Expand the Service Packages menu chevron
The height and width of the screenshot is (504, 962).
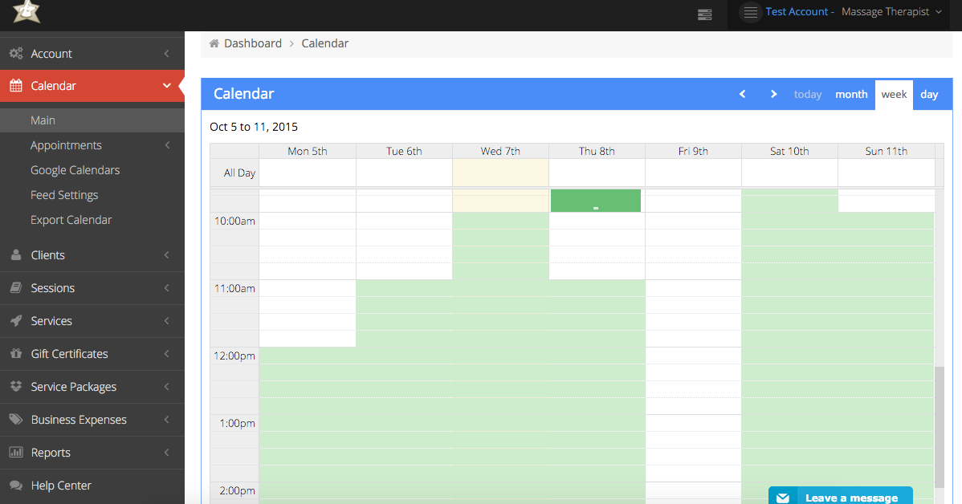tap(167, 386)
